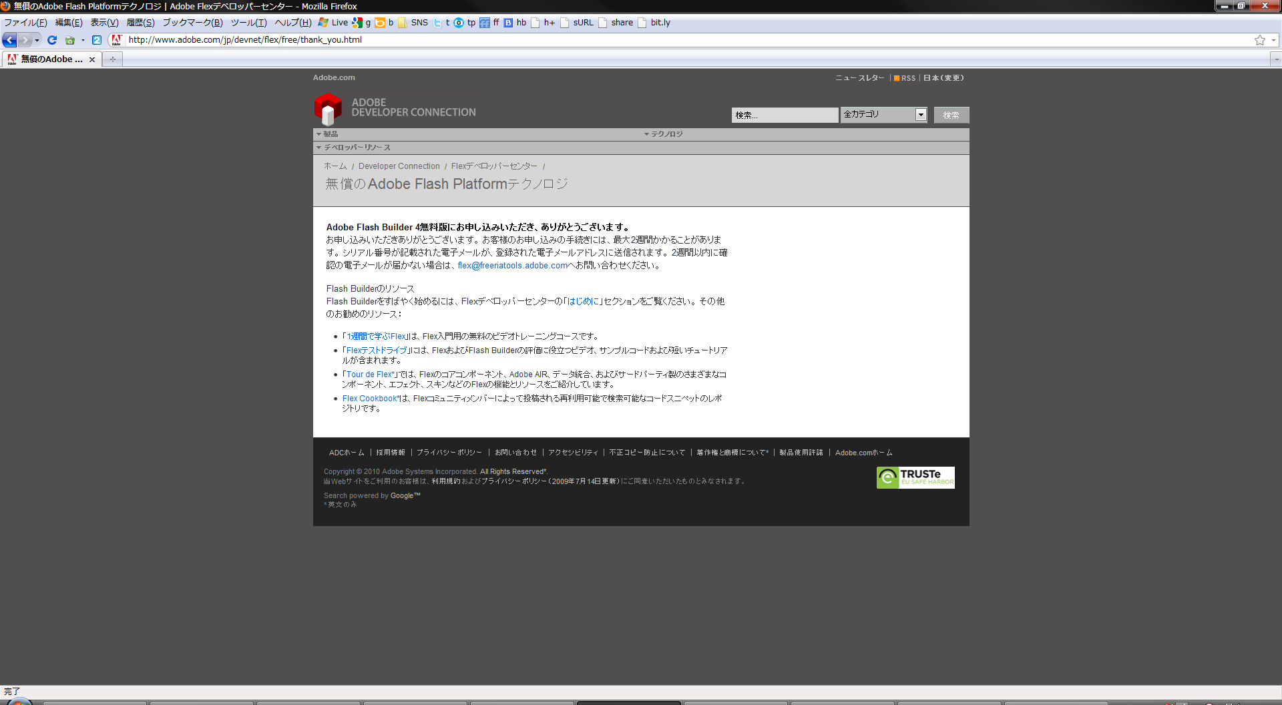Reload the page with the refresh icon
This screenshot has width=1282, height=705.
(52, 40)
